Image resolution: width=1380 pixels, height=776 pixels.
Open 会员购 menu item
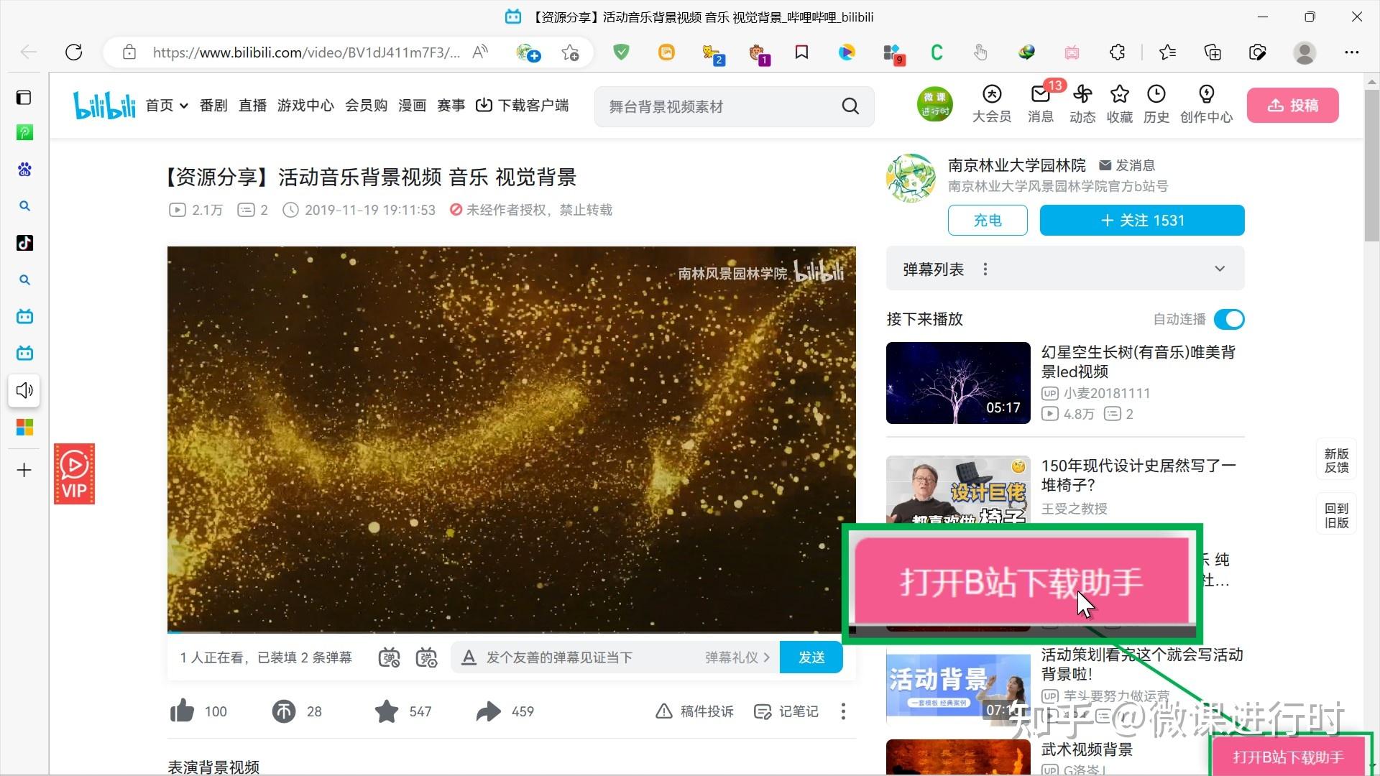tap(366, 106)
